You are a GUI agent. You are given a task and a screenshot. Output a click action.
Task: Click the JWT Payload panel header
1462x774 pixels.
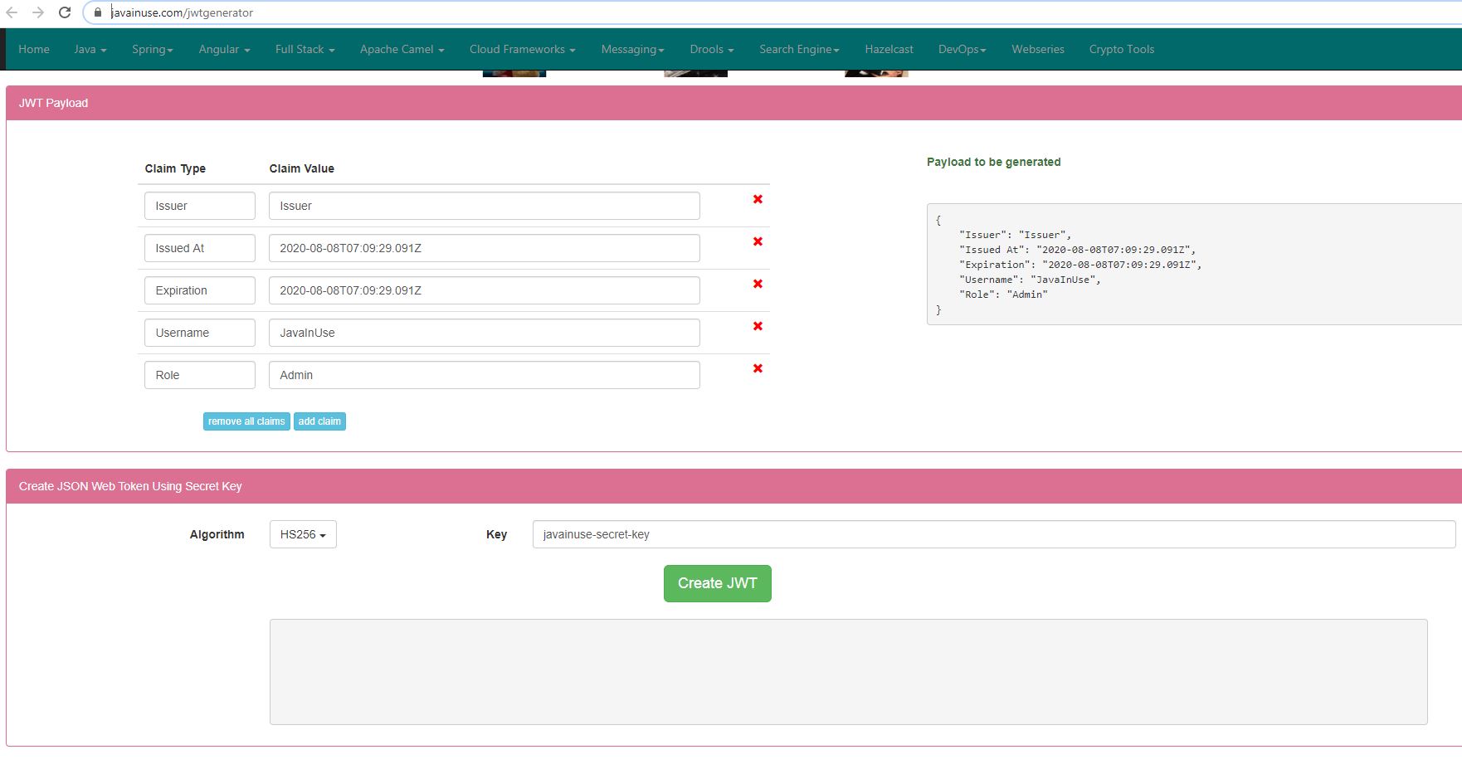click(x=733, y=103)
